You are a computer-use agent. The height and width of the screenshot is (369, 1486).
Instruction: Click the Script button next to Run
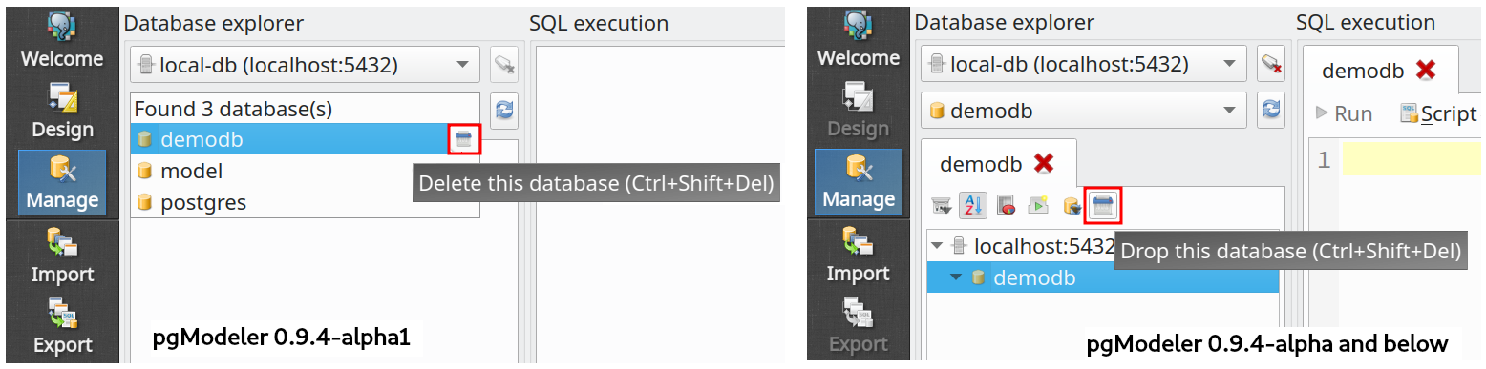1438,113
